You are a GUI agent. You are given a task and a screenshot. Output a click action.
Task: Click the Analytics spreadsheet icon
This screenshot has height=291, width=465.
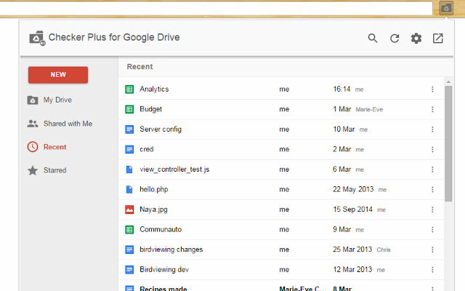[129, 89]
